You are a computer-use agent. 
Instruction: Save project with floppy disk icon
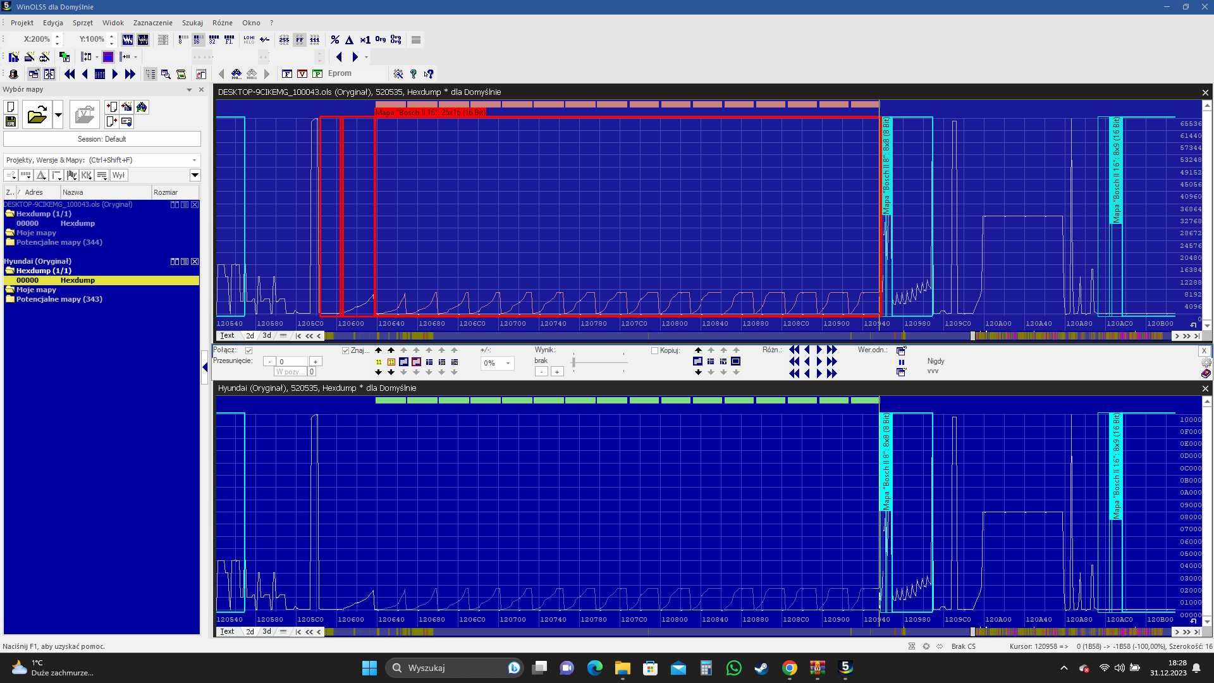(11, 121)
